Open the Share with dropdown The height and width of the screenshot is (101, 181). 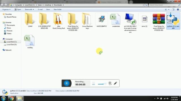[x=29, y=10]
